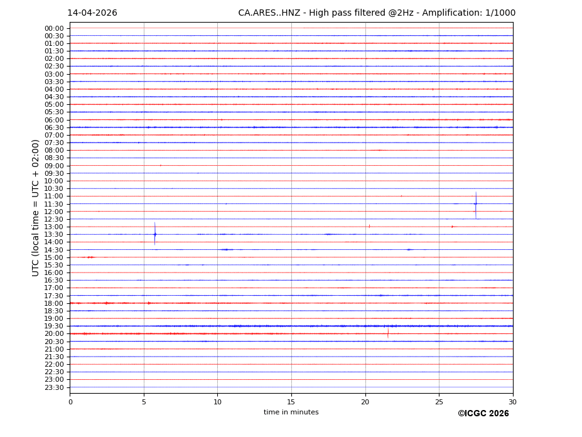582x437 pixels.
Task: Click the 12:00 time label
Action: [x=54, y=212]
